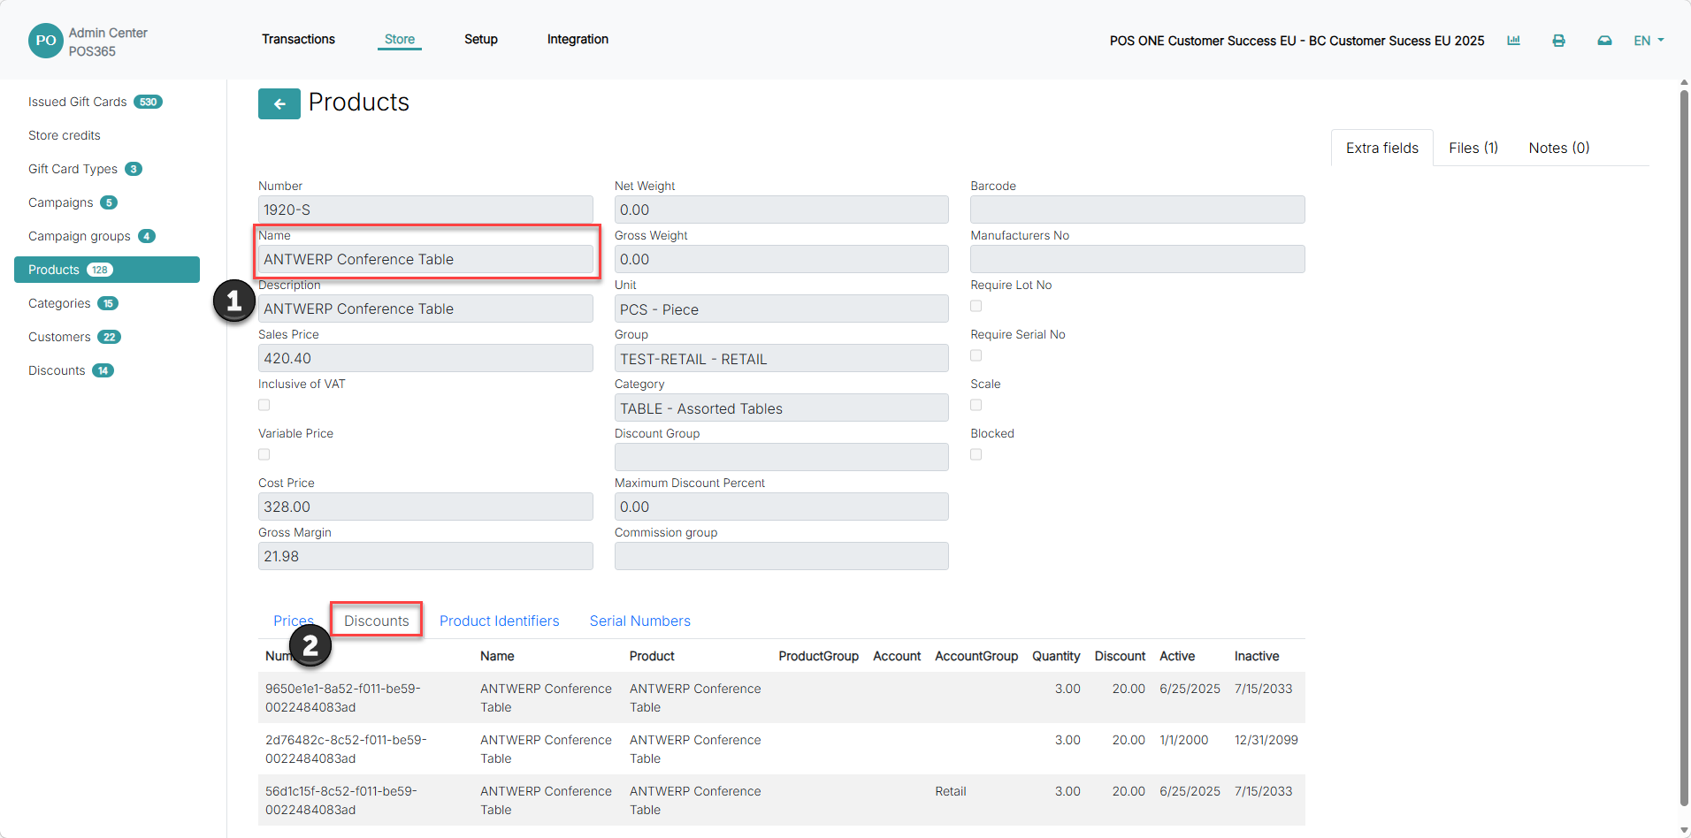Click the Name input field
1691x838 pixels.
tap(425, 259)
